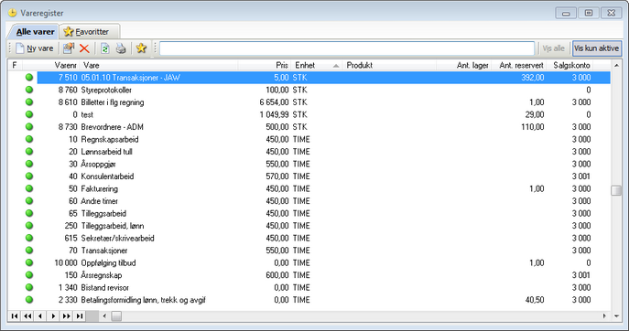The height and width of the screenshot is (331, 629).
Task: Click green status dot for Årsregnskap row
Action: click(x=29, y=275)
